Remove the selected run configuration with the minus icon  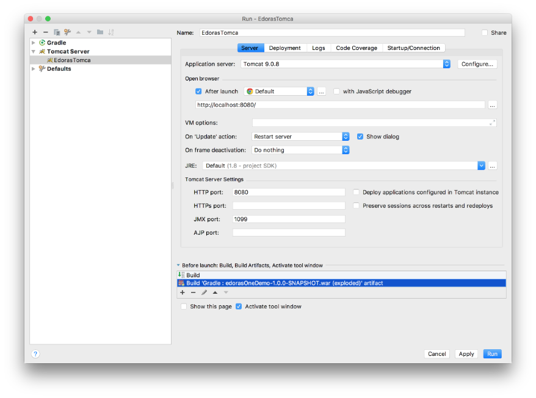[45, 32]
